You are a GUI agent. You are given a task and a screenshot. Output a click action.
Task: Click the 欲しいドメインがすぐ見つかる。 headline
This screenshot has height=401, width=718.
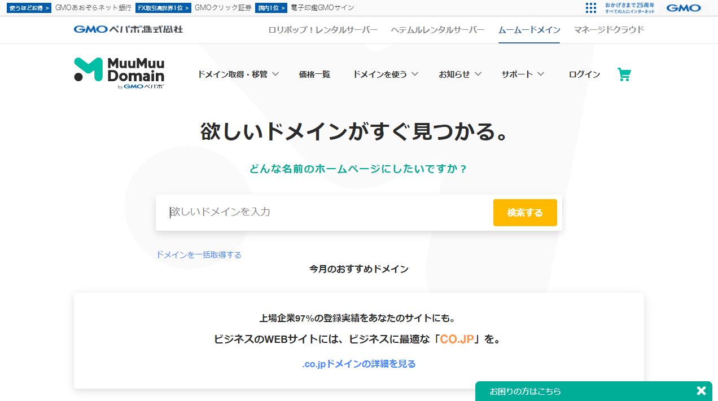357,131
